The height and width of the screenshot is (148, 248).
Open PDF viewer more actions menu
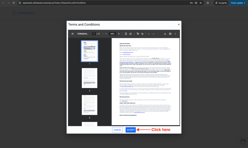[175, 34]
